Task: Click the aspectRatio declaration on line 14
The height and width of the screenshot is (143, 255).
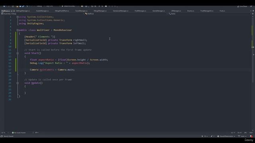Action: click(x=46, y=60)
